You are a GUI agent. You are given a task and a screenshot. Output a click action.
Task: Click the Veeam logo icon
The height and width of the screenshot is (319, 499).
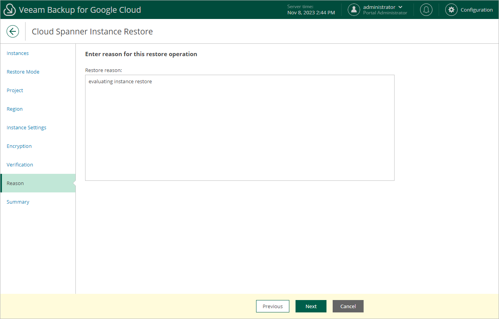click(x=10, y=10)
